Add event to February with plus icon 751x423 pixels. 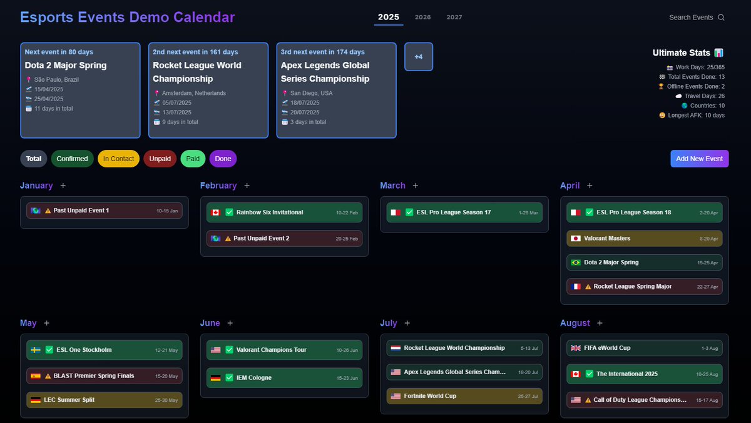point(247,186)
